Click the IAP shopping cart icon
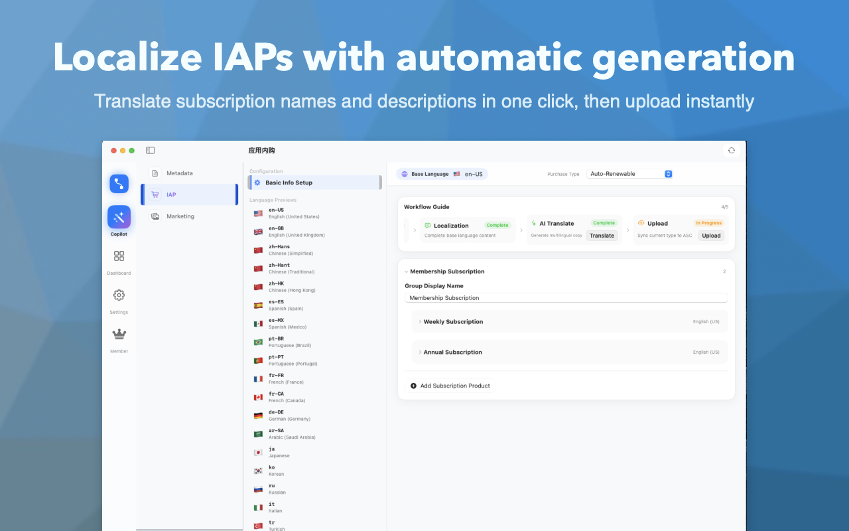Screen dimensions: 849x531 [x=154, y=194]
